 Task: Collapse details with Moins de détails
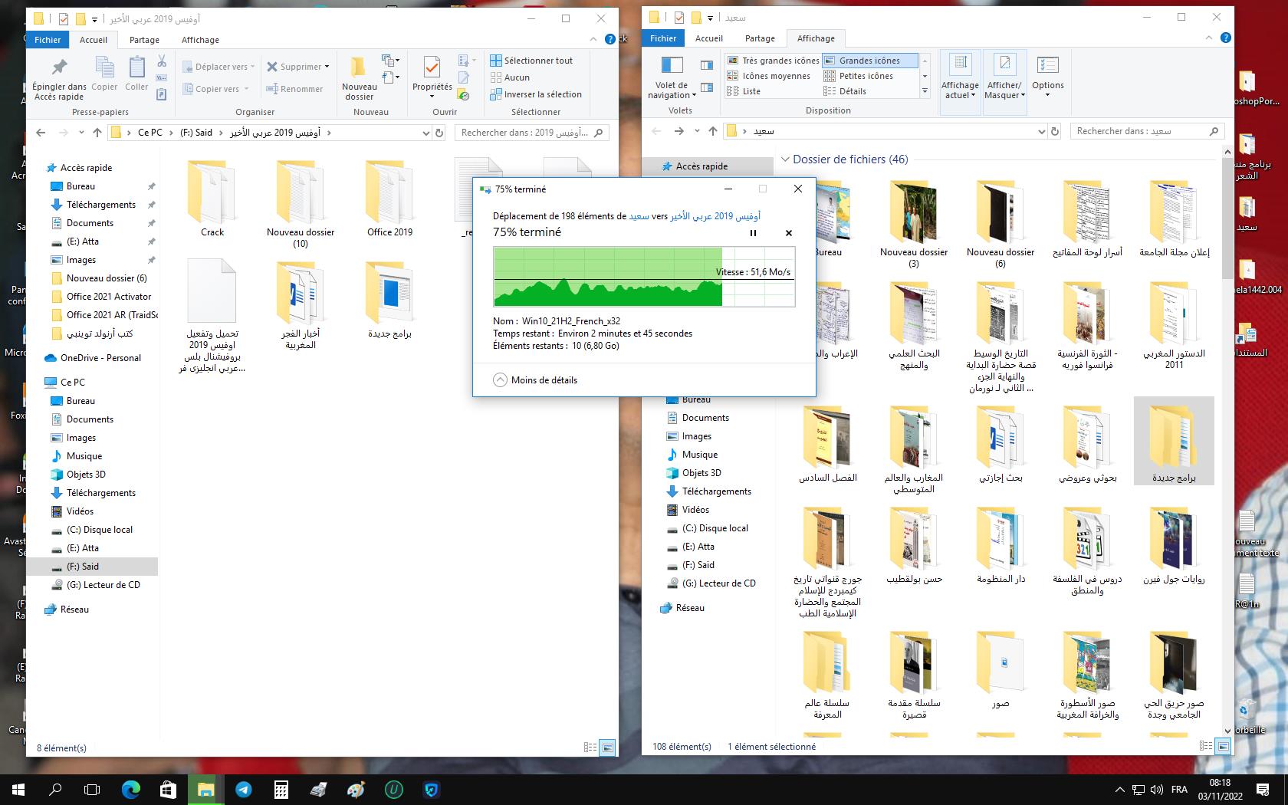(535, 380)
